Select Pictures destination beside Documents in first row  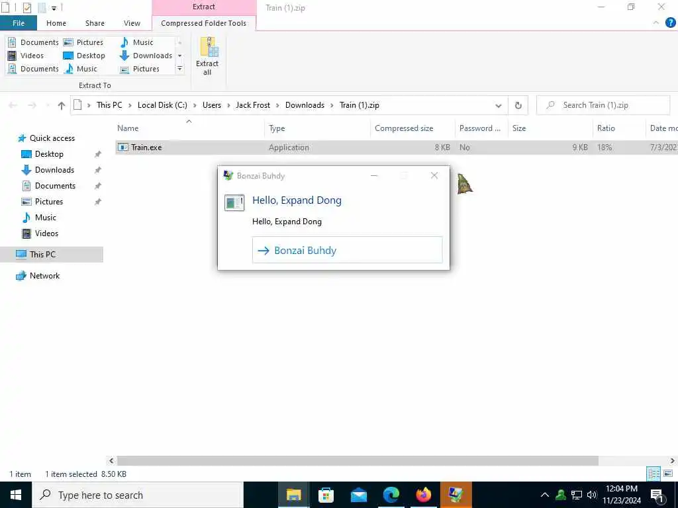pyautogui.click(x=83, y=42)
